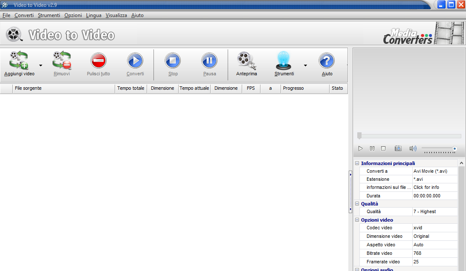Open the File menu
Screen dimensions: 466x271
pyautogui.click(x=6, y=15)
